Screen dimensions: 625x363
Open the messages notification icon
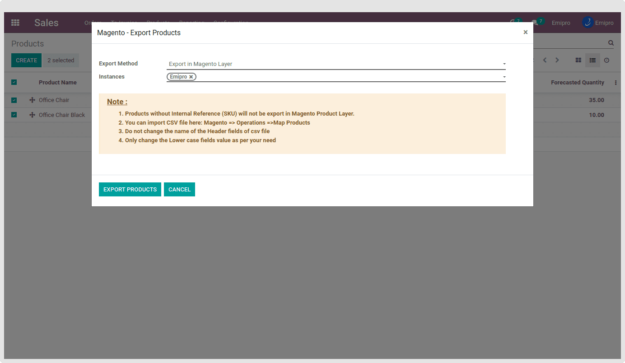538,22
